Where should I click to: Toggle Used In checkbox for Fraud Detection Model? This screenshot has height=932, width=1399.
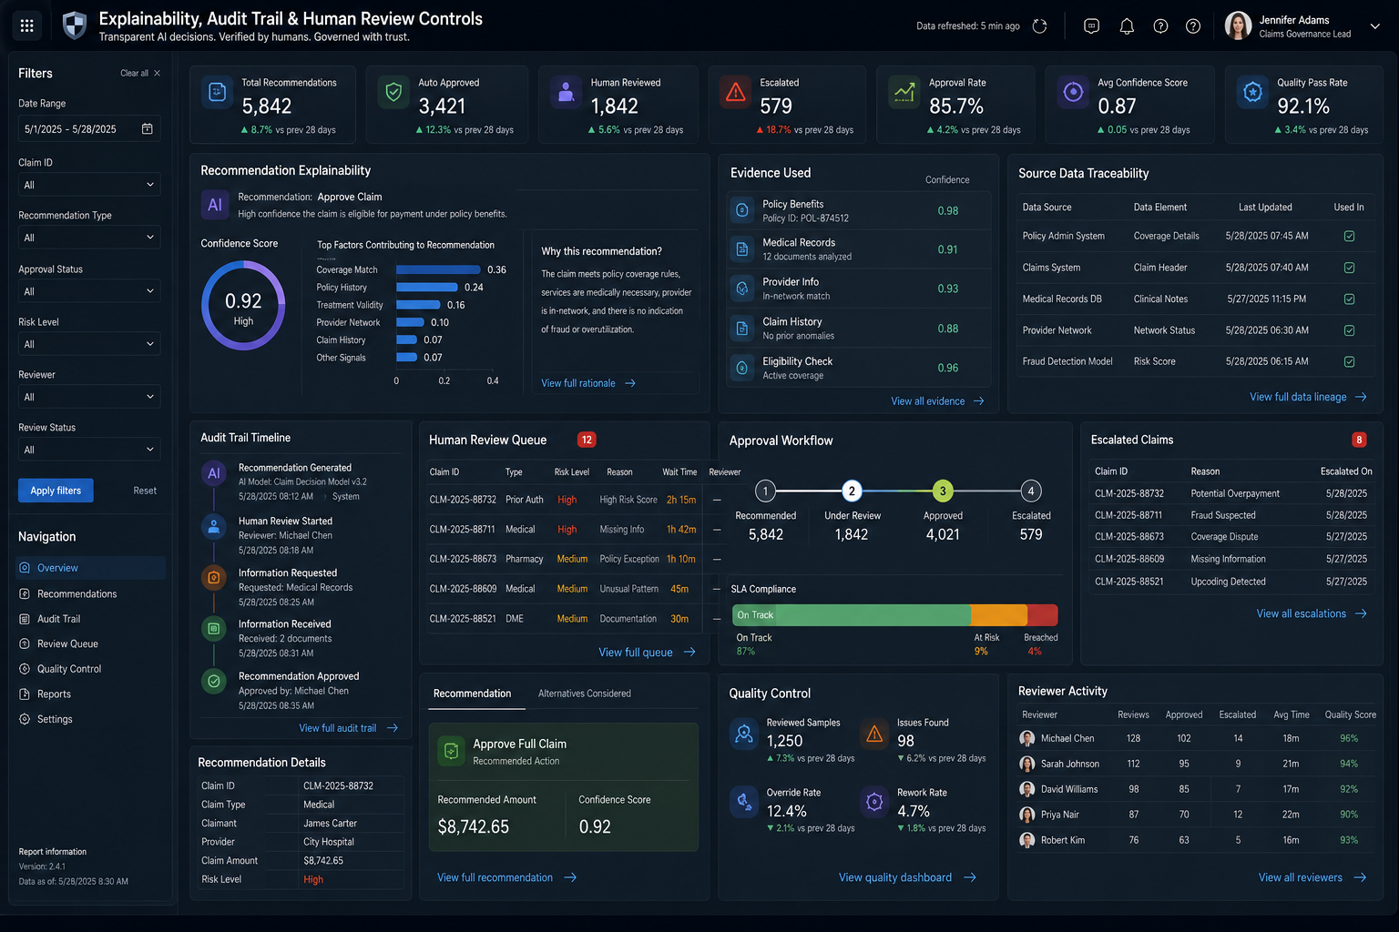[x=1349, y=362]
